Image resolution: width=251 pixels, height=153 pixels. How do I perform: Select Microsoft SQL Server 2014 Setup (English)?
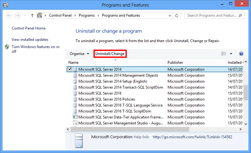pyautogui.click(x=113, y=81)
